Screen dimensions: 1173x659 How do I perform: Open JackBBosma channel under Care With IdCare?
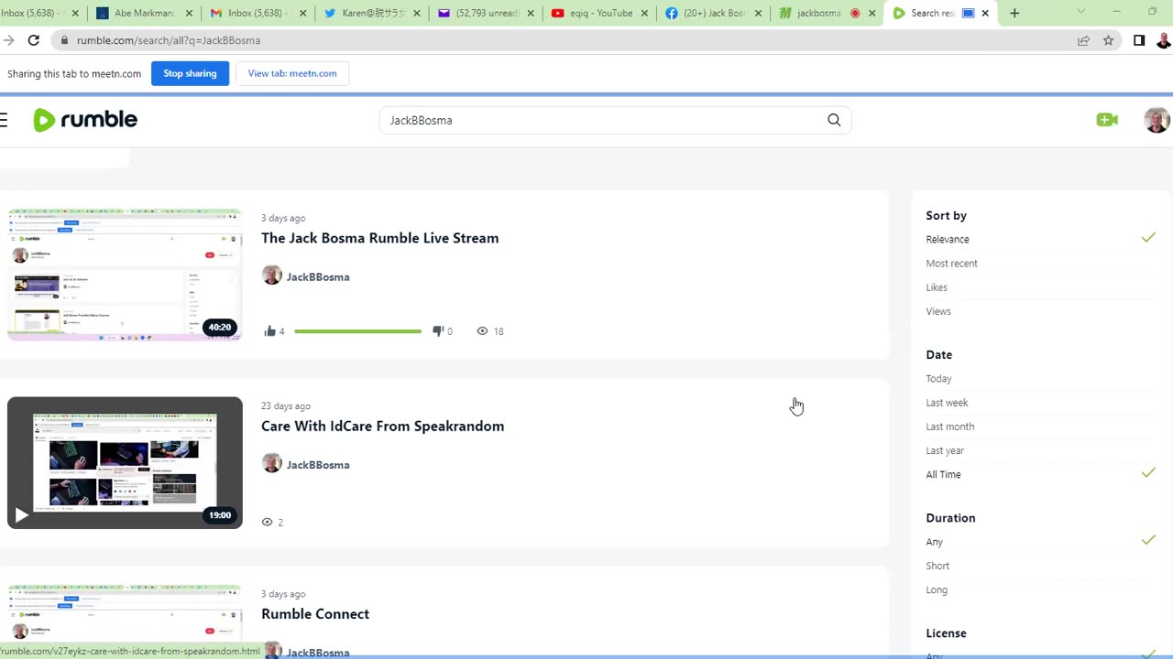coord(318,465)
